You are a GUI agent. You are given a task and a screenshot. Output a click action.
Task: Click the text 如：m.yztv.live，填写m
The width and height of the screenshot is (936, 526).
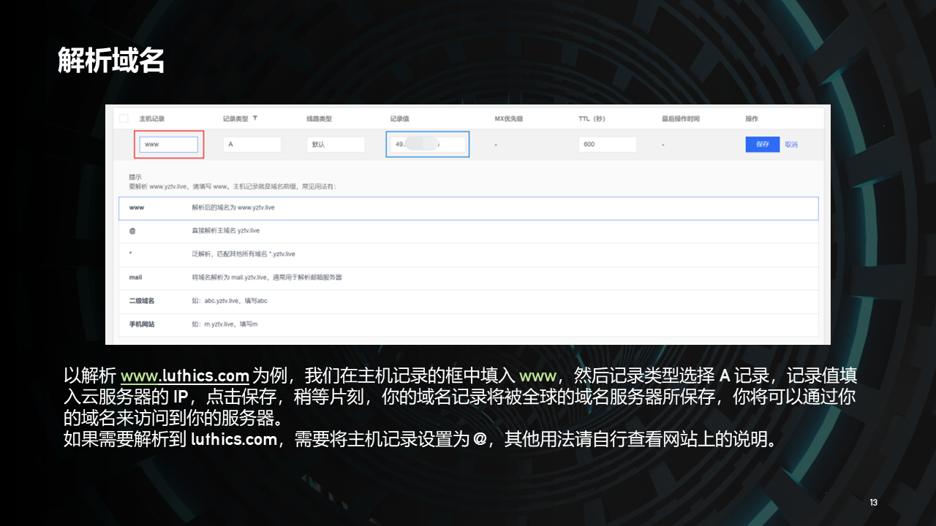224,324
